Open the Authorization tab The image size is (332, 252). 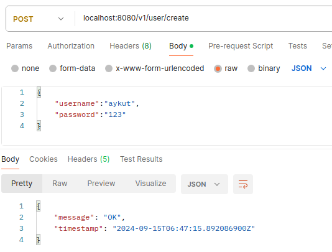click(x=71, y=46)
